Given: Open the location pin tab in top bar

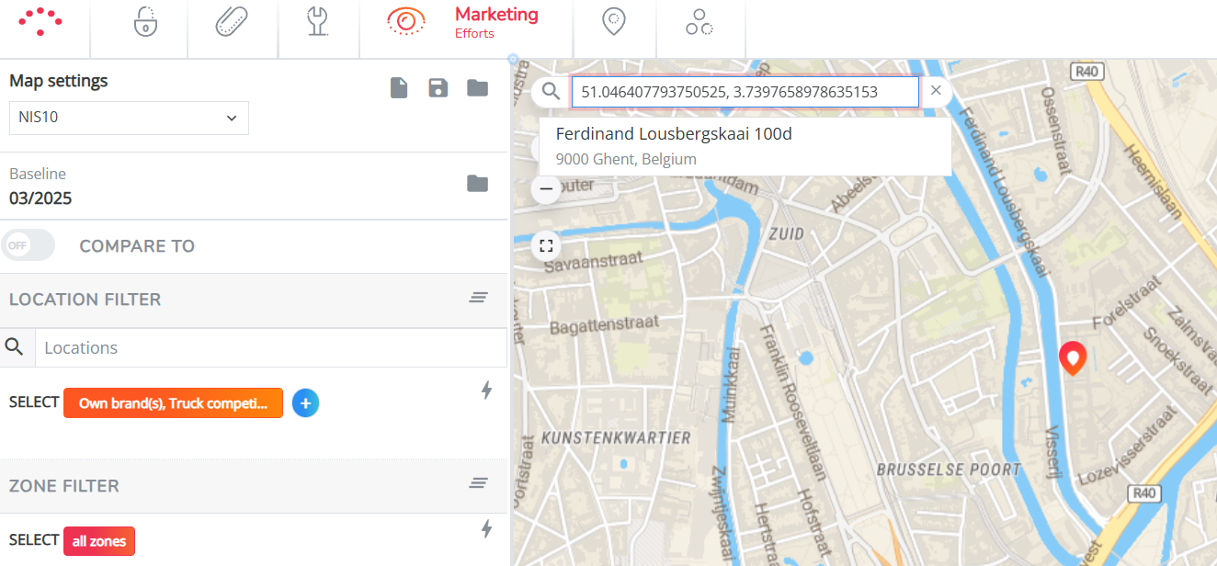Looking at the screenshot, I should [614, 22].
